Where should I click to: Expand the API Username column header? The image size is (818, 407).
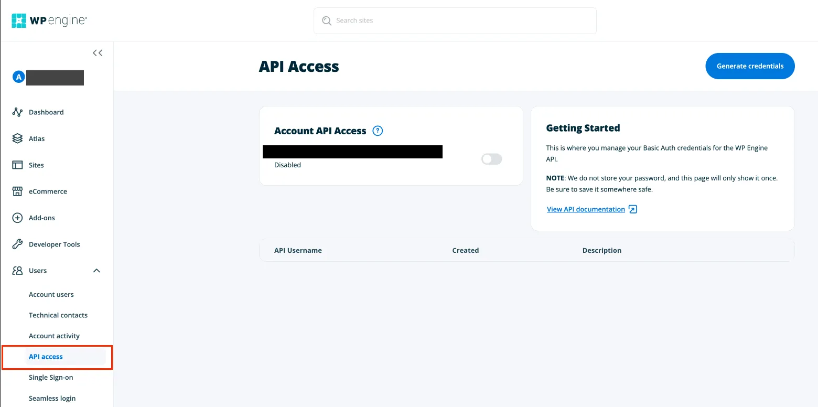click(x=298, y=250)
